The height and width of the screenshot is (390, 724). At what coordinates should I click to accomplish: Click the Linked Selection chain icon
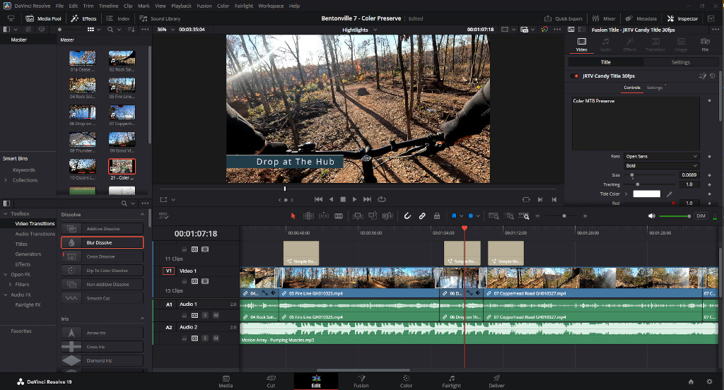[x=422, y=215]
